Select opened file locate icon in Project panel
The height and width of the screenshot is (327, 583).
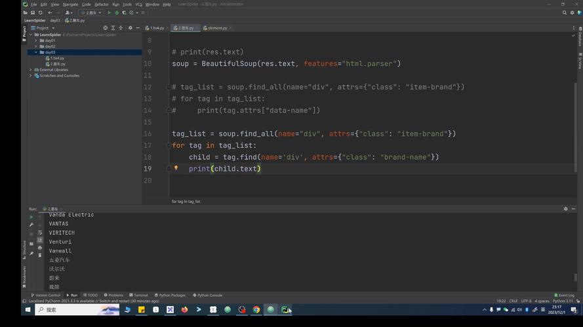(x=105, y=28)
